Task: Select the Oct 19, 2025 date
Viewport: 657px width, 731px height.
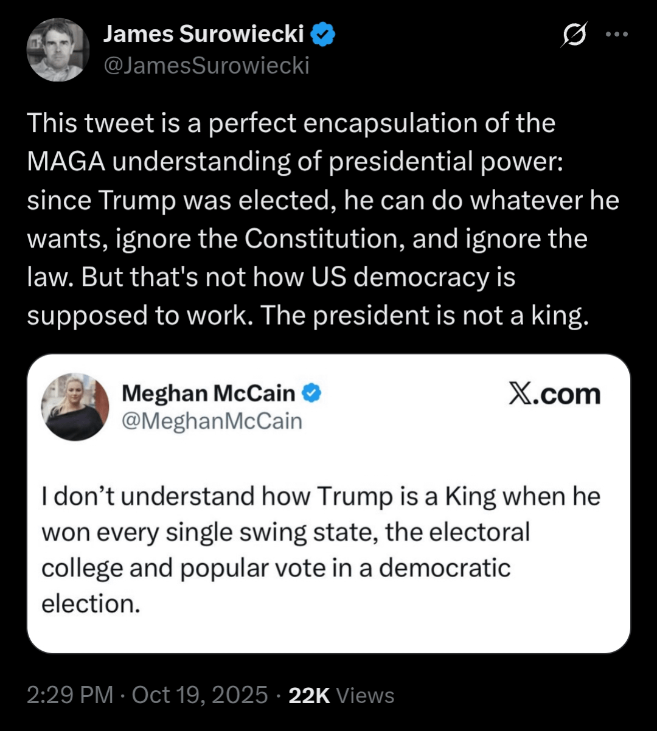Action: [198, 695]
